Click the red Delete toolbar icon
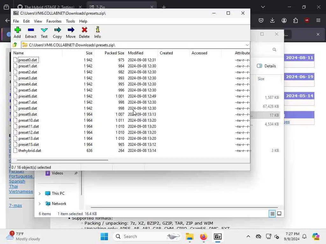 pos(84,32)
